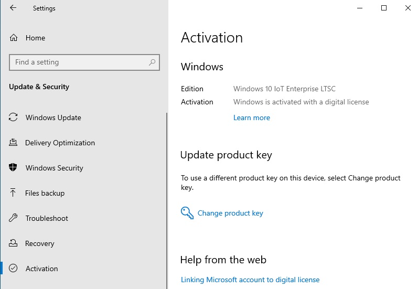Minimize the Settings window
Image resolution: width=418 pixels, height=289 pixels.
(x=360, y=8)
